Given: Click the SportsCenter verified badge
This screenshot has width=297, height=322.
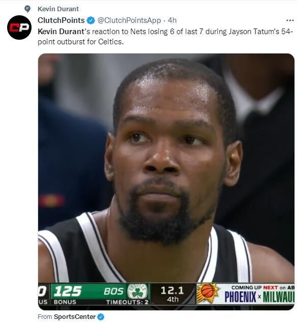Looking at the screenshot, I should coord(101,317).
